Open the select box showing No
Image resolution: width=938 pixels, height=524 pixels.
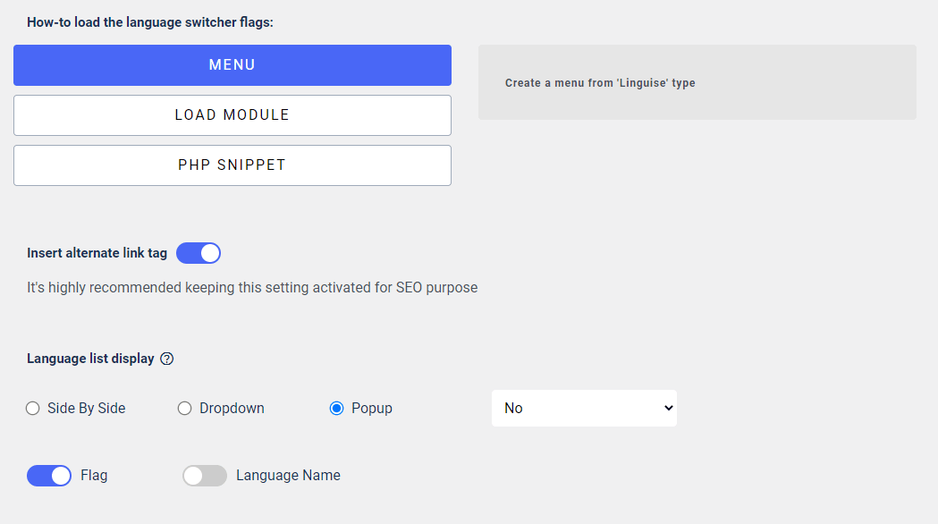[x=584, y=409]
